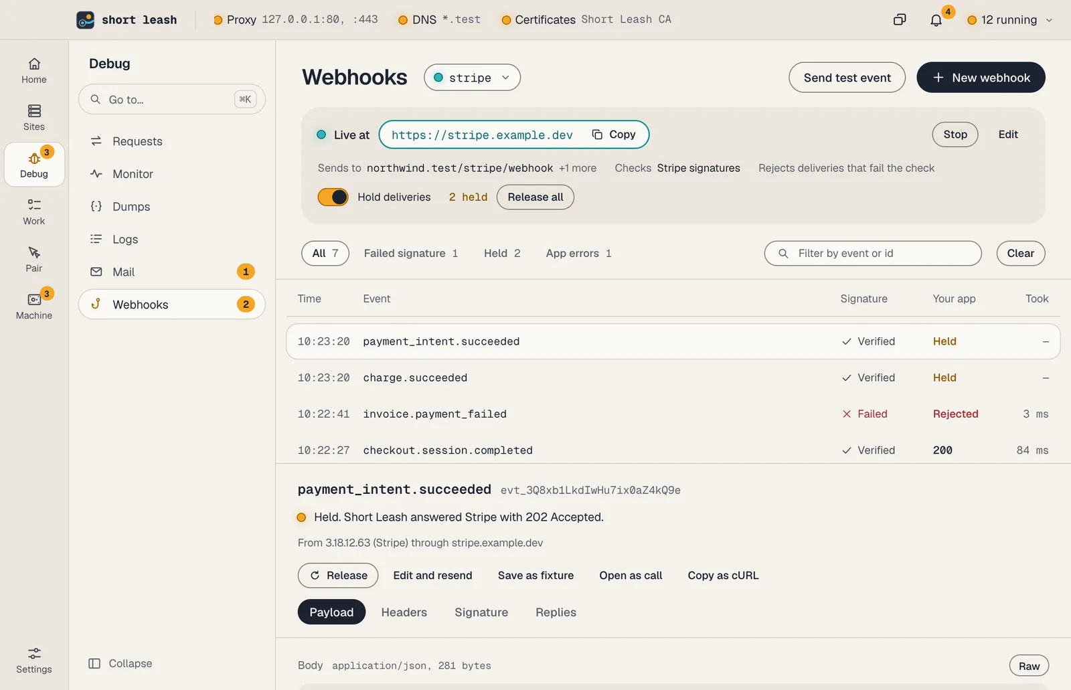Open Requests in Debug menu
The height and width of the screenshot is (690, 1071).
tap(172, 141)
